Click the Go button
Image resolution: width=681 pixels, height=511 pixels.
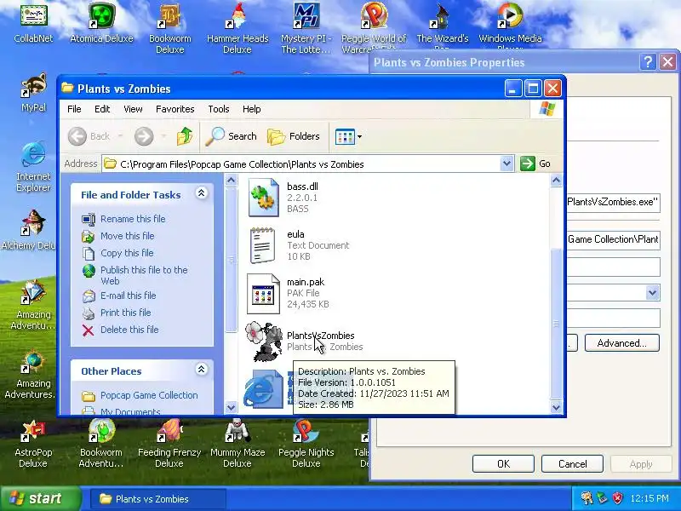[535, 164]
